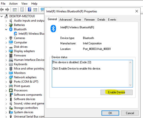Click the Computer monitor icon
Image resolution: width=143 pixels, height=118 pixels.
(x=11, y=42)
